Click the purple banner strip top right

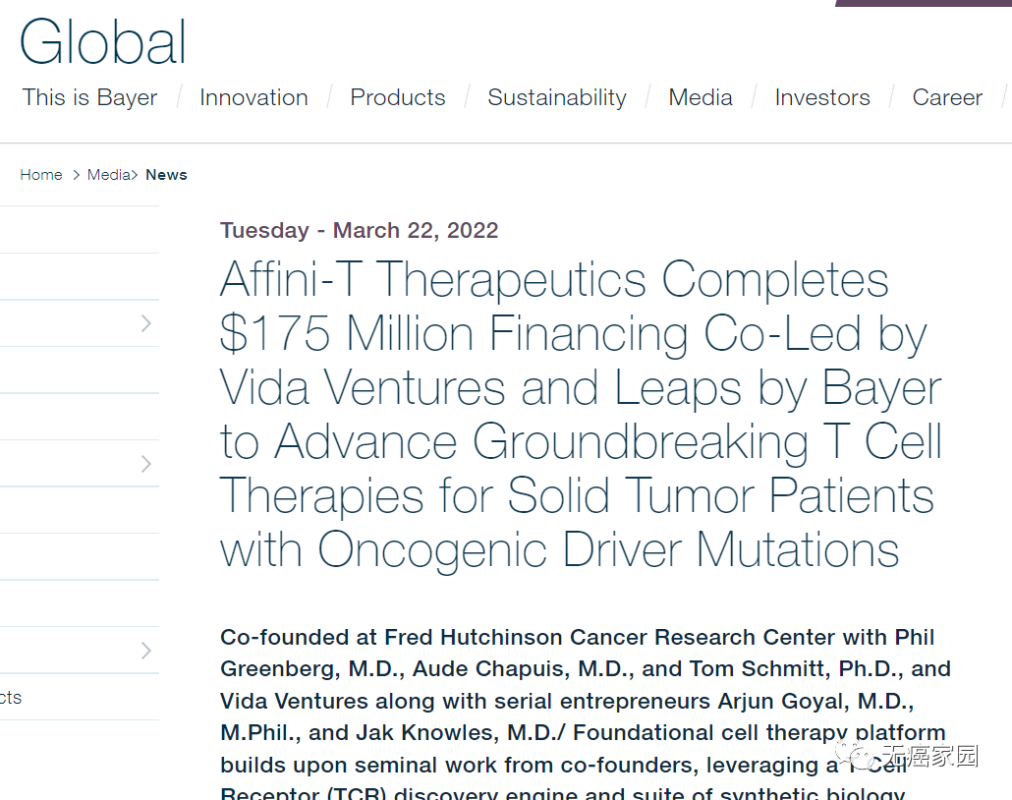tap(924, 3)
